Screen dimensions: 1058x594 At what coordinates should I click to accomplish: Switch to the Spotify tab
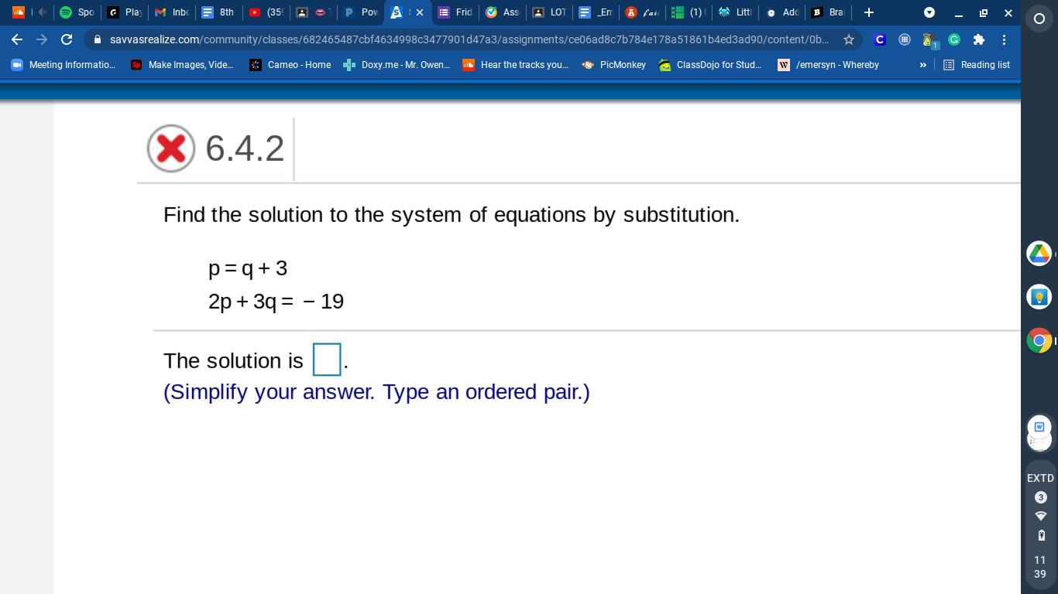tap(77, 12)
